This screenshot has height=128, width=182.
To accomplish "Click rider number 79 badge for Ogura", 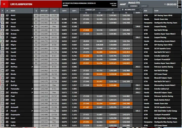I will tap(7, 19).
